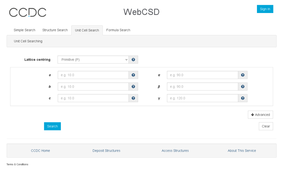Focus the cell length c input field
Screen dimensions: 283x170
click(x=93, y=98)
